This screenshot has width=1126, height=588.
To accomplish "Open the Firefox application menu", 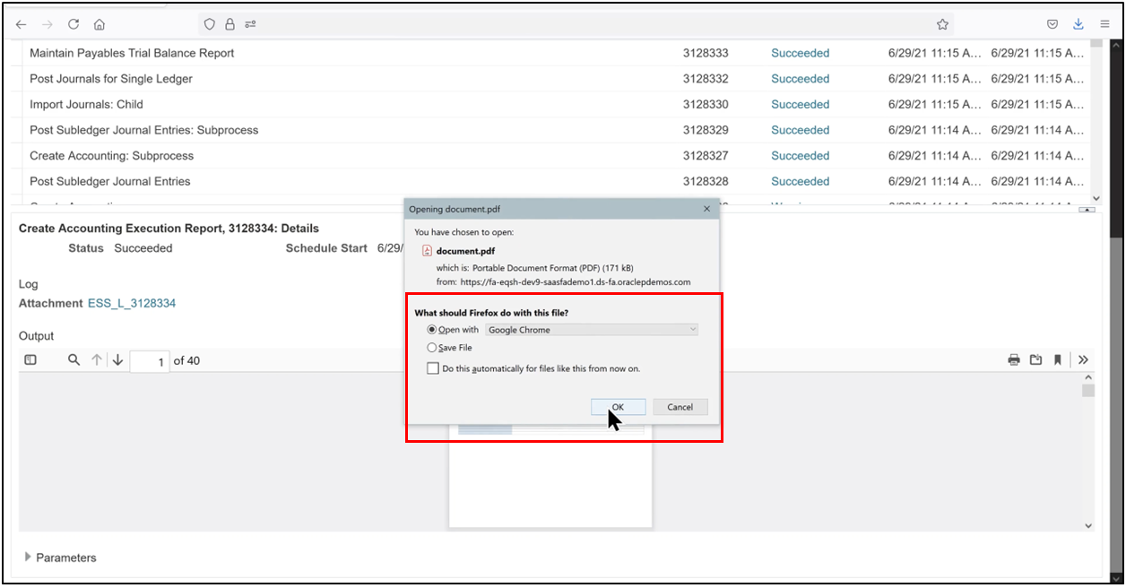I will 1104,24.
